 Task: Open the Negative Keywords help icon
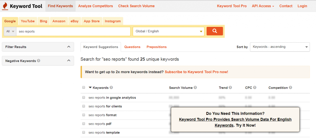click(x=39, y=61)
